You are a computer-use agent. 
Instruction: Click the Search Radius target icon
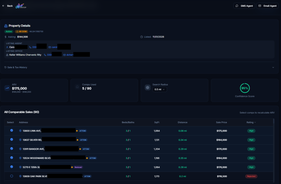[148, 88]
